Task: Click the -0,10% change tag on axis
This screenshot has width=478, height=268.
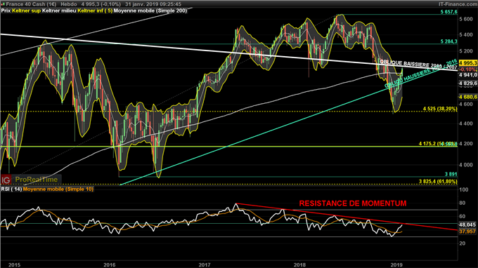Action: (x=467, y=69)
